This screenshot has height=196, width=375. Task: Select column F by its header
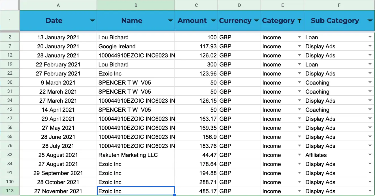coord(339,5)
